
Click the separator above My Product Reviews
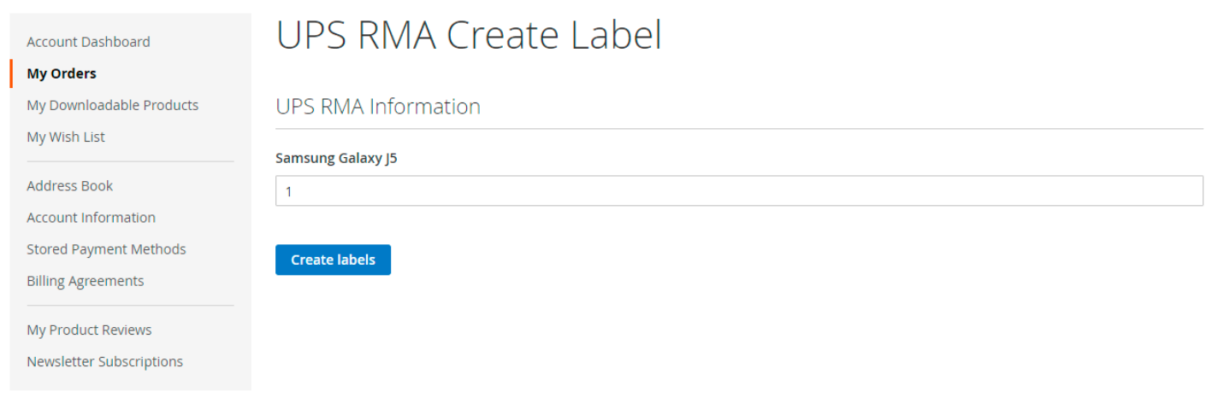pyautogui.click(x=130, y=306)
